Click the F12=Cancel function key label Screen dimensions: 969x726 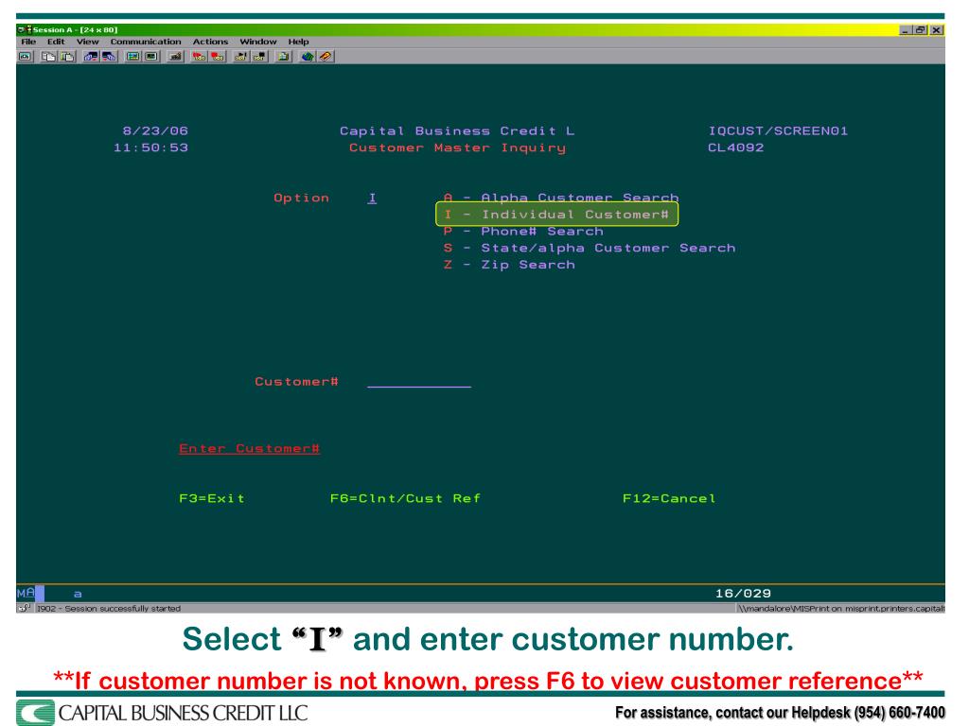tap(669, 498)
